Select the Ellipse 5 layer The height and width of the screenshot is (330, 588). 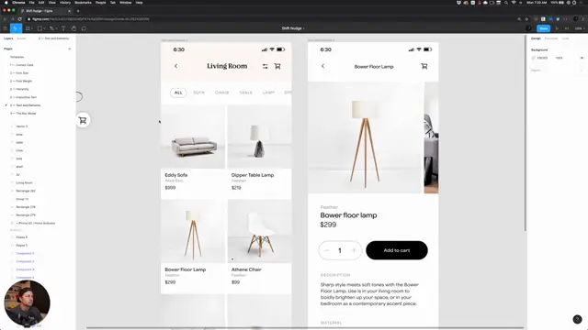pos(22,246)
